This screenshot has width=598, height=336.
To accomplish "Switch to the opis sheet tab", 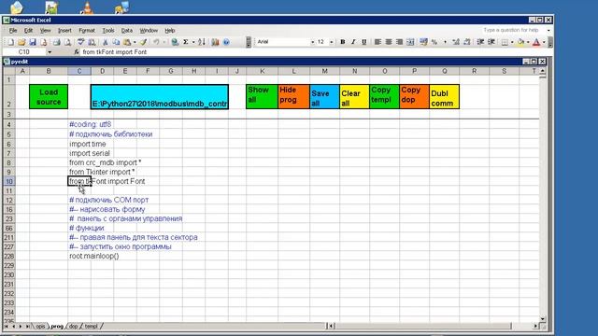I will point(40,327).
